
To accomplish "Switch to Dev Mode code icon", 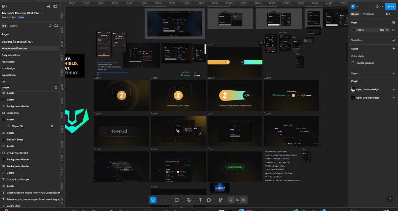I will [244, 200].
